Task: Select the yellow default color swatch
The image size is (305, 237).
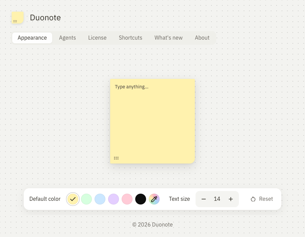Action: click(x=73, y=199)
